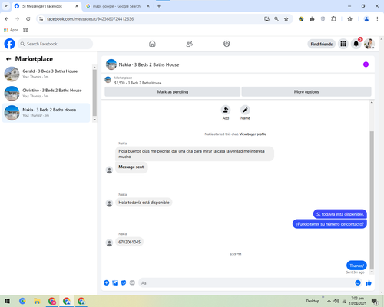
Task: Click the Find friends button
Action: [322, 44]
